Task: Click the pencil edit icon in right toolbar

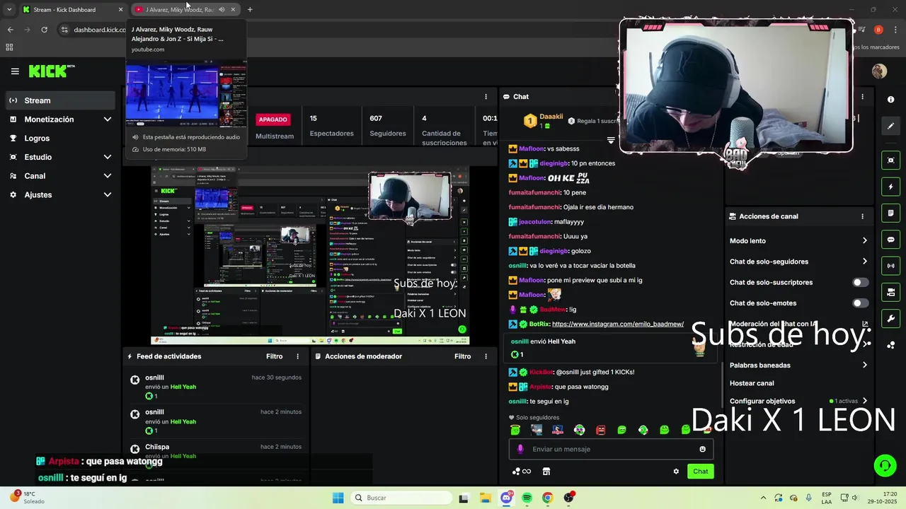Action: (890, 126)
